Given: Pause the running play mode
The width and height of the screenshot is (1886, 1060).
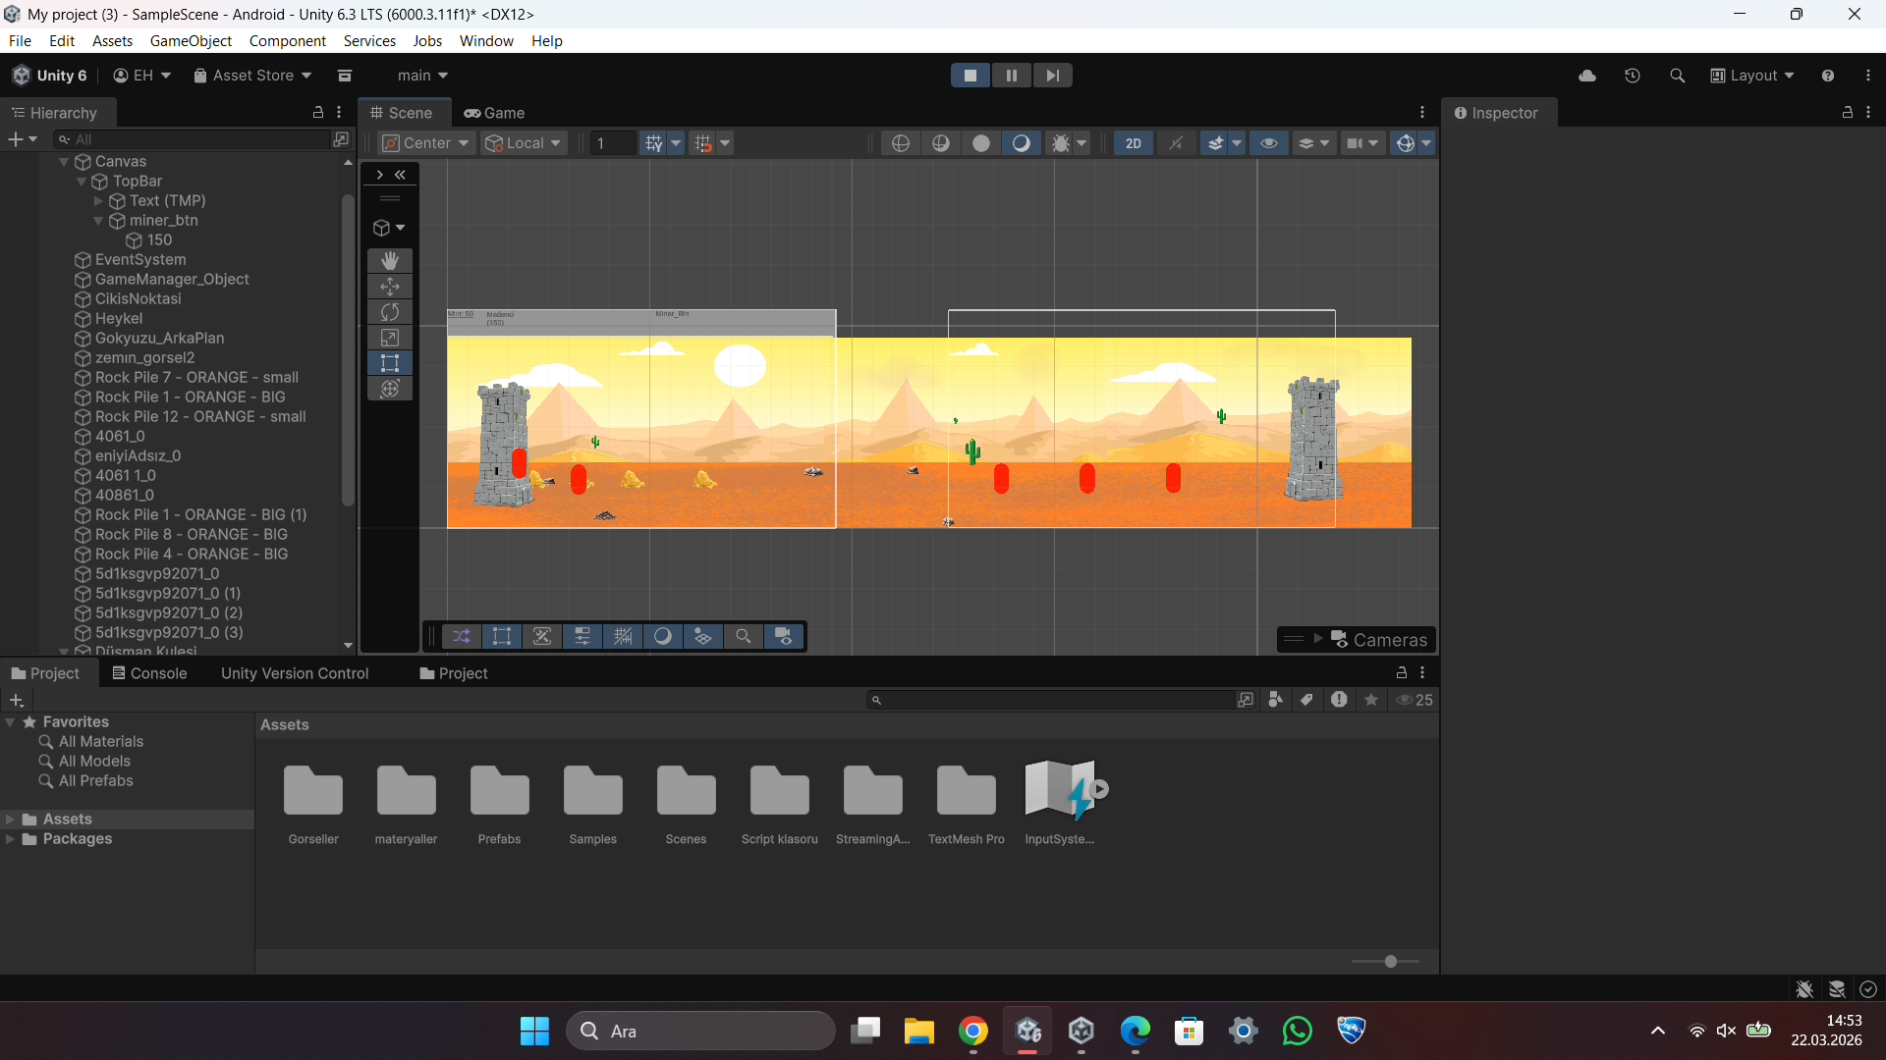Looking at the screenshot, I should pos(1011,76).
